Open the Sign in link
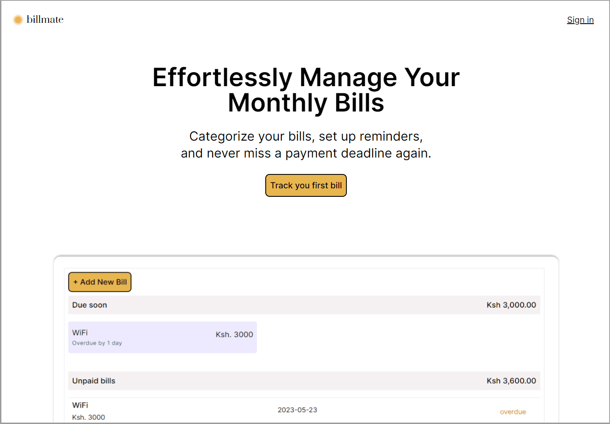Screen dimensions: 610x424 [580, 20]
